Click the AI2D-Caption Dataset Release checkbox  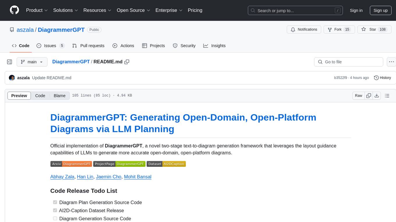[x=55, y=210]
